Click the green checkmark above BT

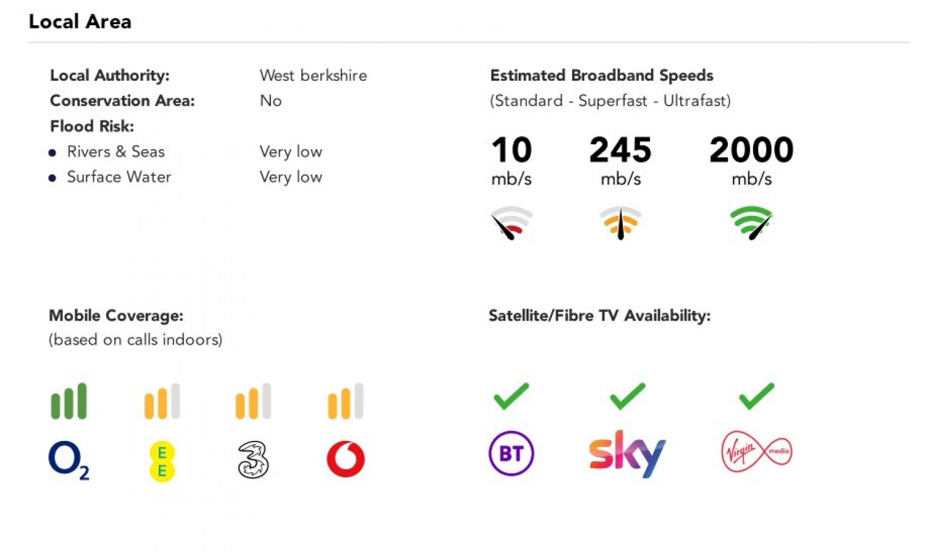coord(511,397)
